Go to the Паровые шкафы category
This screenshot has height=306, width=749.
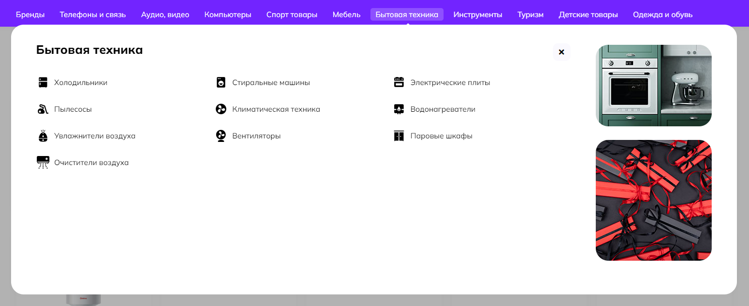coord(442,136)
